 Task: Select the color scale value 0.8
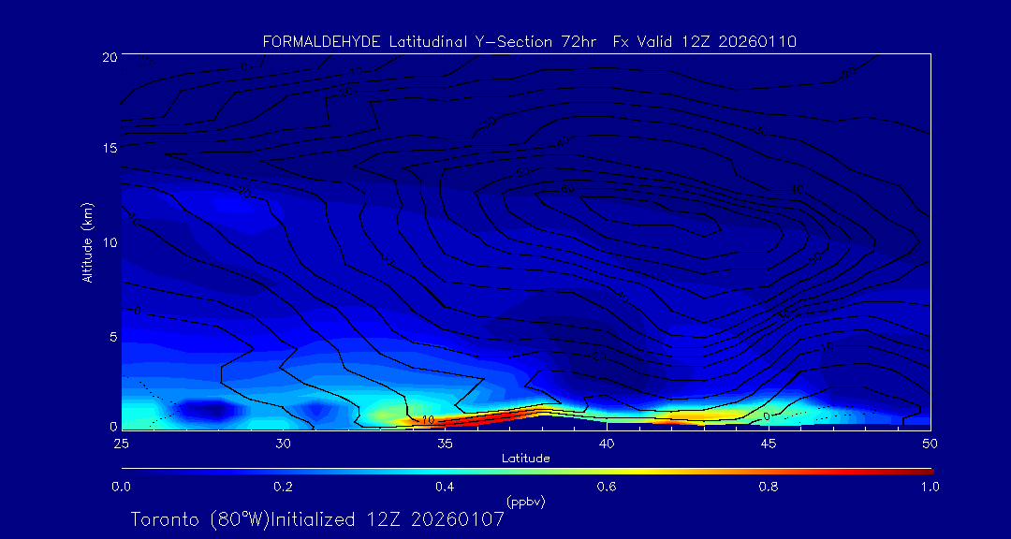click(x=769, y=487)
